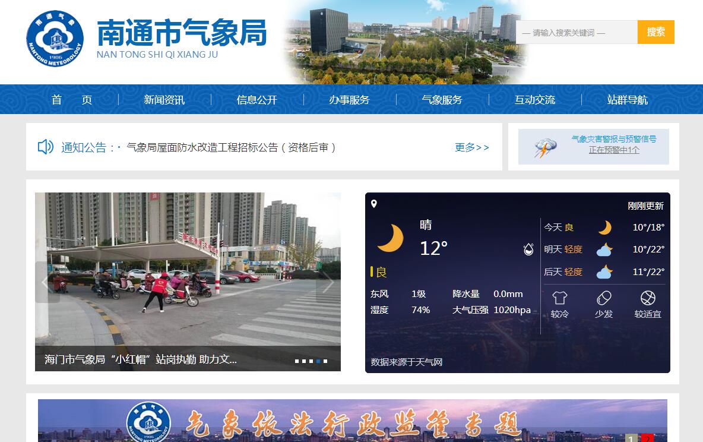This screenshot has width=703, height=442.
Task: Open the 新闻资讯 menu item
Action: tap(164, 100)
